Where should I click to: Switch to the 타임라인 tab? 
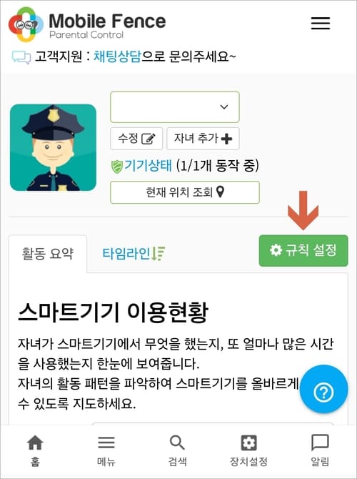[x=134, y=254]
